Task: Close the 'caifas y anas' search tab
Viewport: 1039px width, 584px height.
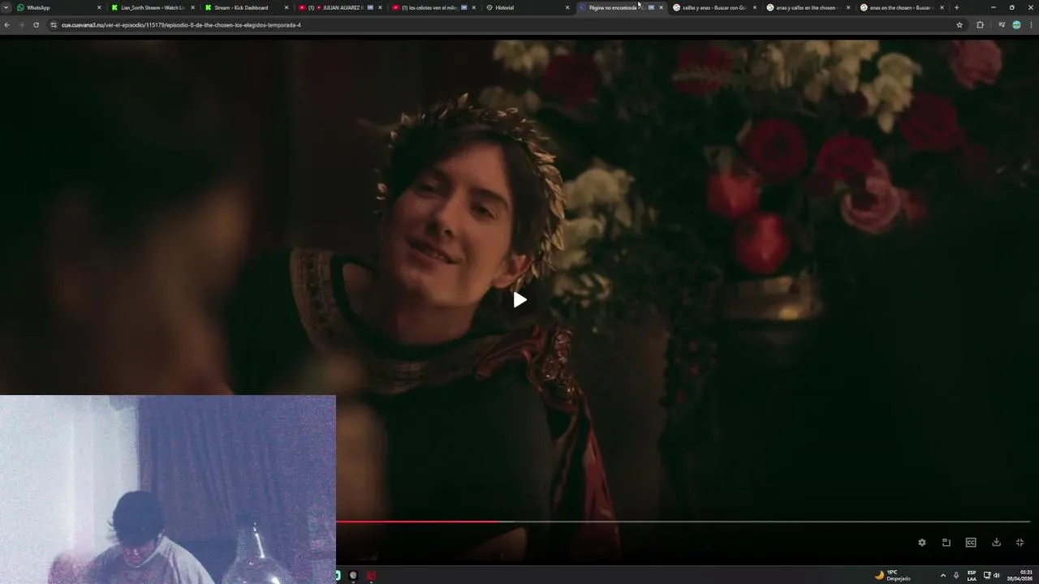Action: (x=755, y=7)
